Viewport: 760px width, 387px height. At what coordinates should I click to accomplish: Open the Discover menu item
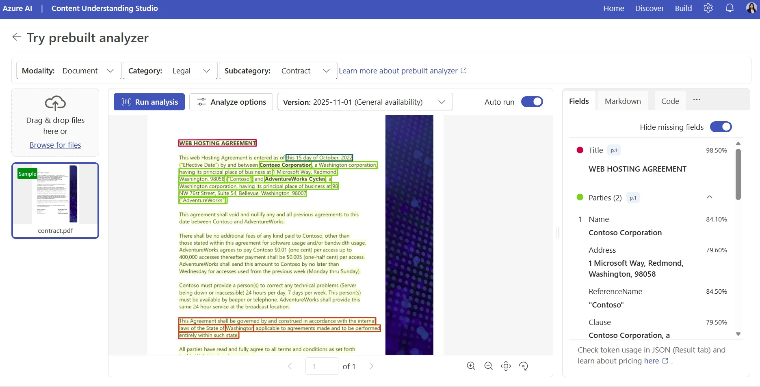(649, 8)
